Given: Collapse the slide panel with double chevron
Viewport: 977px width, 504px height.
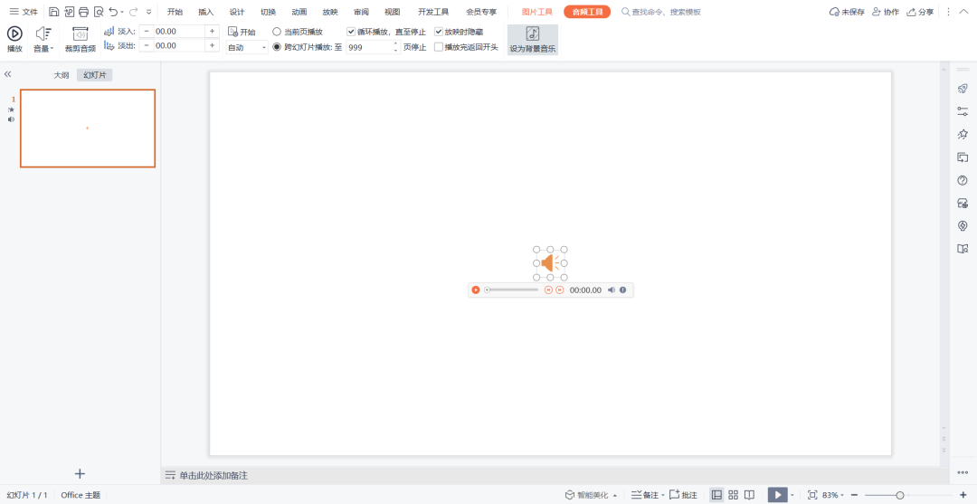Looking at the screenshot, I should tap(8, 74).
